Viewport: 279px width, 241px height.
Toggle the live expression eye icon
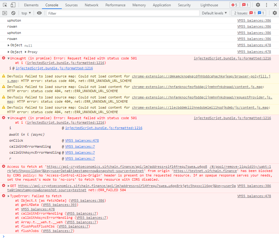tap(39, 13)
